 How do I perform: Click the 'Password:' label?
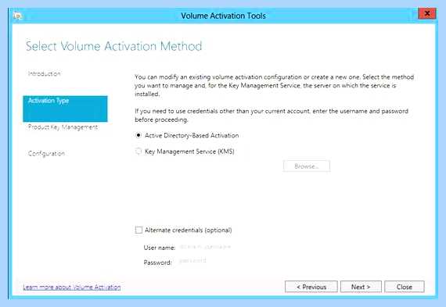pos(157,262)
